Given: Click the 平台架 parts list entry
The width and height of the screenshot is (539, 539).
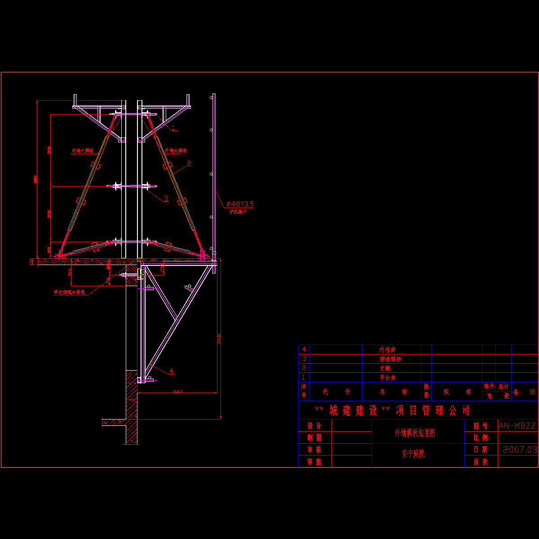Looking at the screenshot, I should click(x=387, y=378).
